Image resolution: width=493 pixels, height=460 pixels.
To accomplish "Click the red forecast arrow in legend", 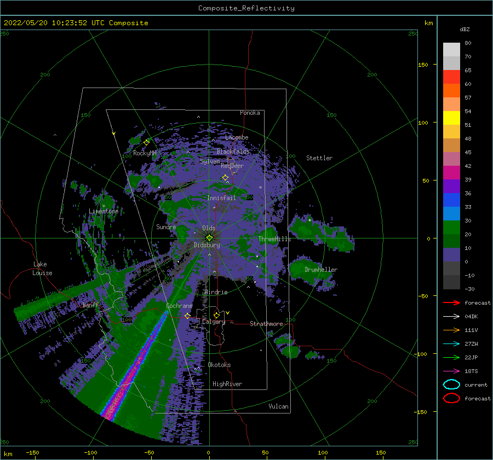I will [451, 302].
